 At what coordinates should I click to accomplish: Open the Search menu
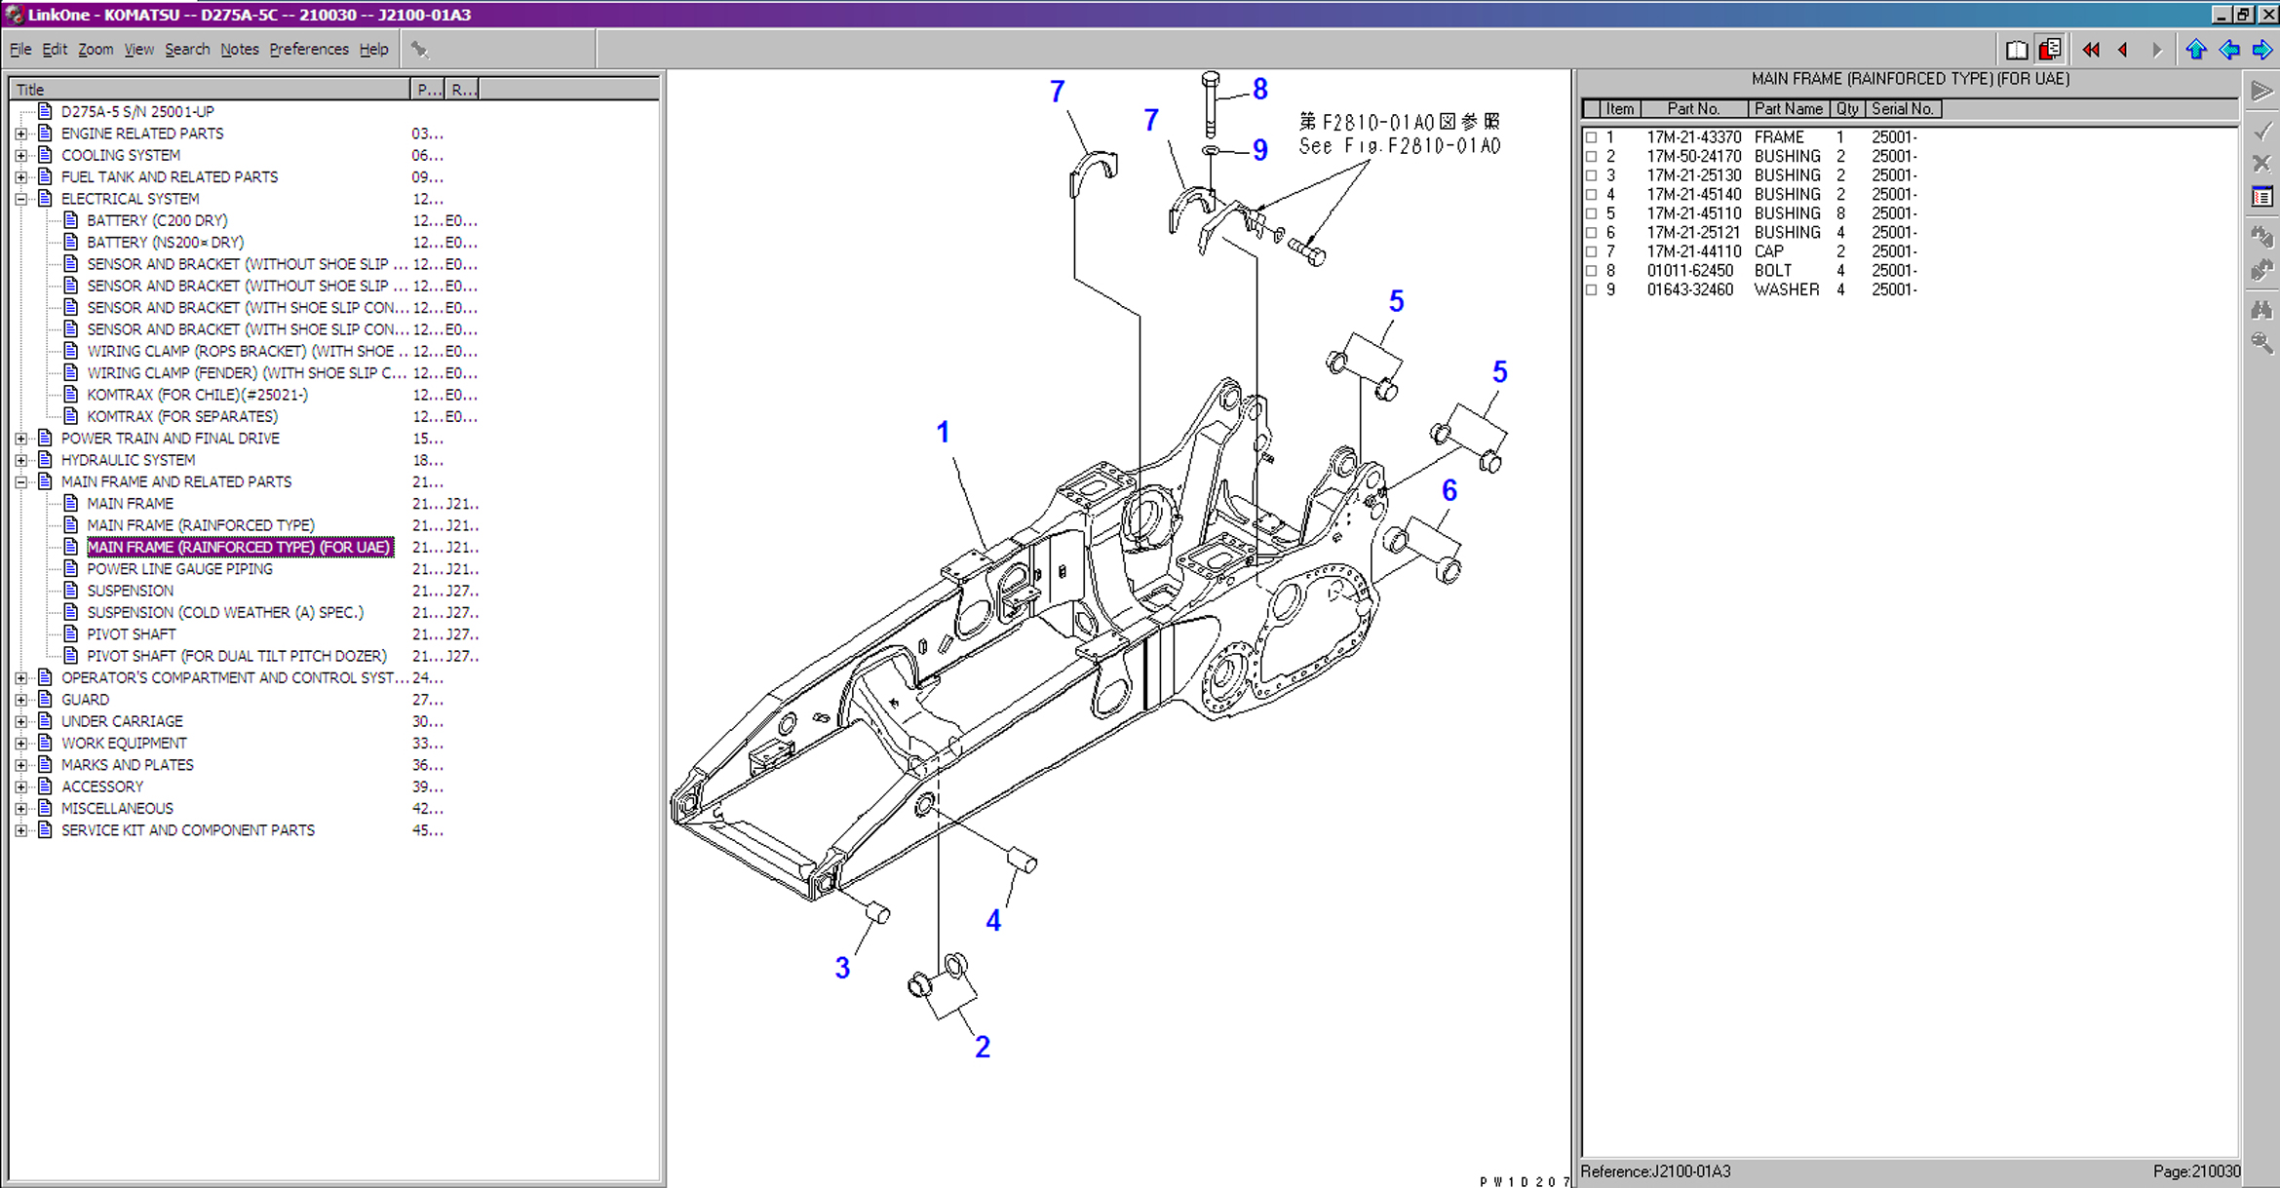click(x=186, y=49)
